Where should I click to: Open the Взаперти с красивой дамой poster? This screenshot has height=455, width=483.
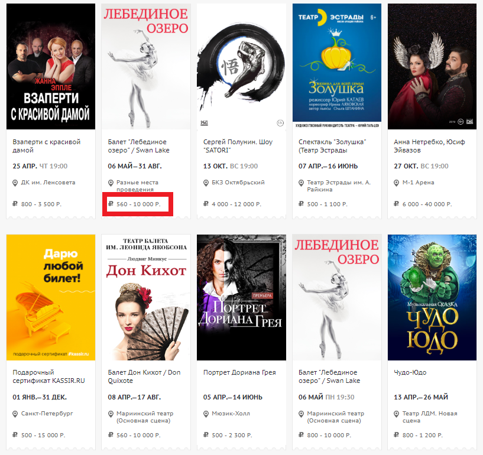(x=51, y=67)
